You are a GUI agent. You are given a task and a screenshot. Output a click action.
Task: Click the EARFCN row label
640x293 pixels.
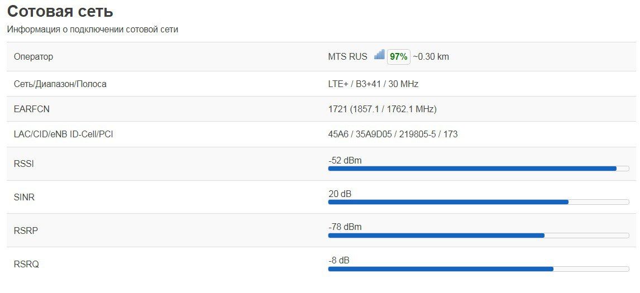pos(31,109)
